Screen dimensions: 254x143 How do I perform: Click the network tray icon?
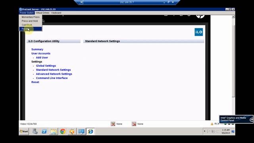(213, 131)
